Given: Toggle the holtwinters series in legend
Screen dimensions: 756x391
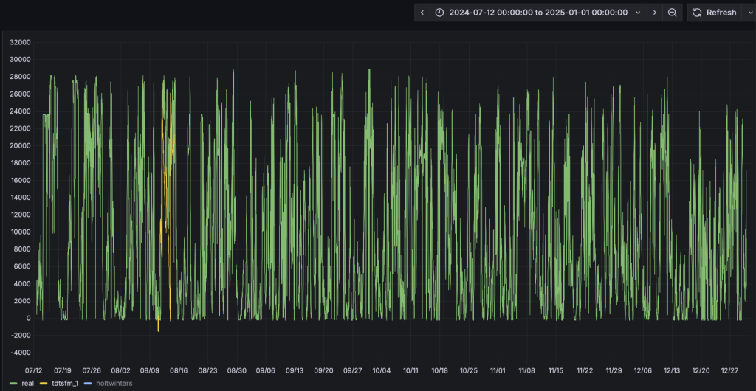Looking at the screenshot, I should [x=114, y=384].
